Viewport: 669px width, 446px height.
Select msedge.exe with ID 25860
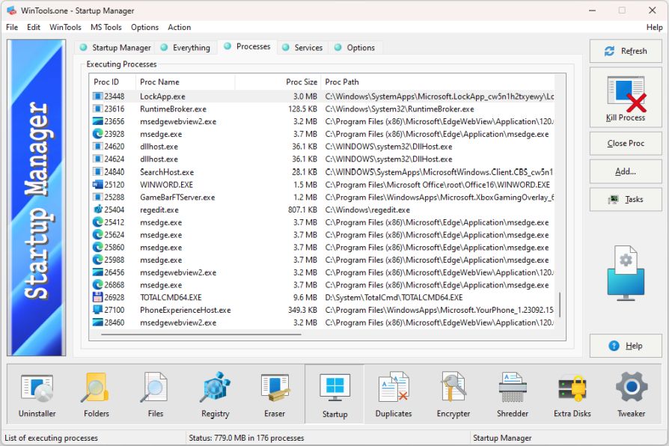[322, 248]
